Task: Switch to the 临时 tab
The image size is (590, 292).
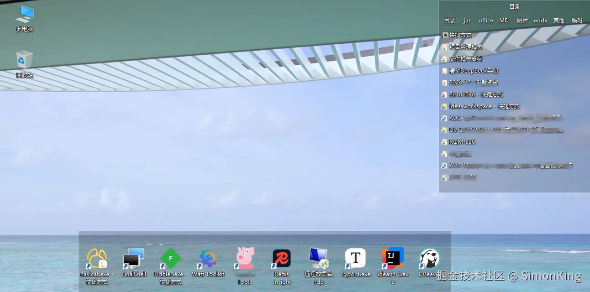Action: click(x=577, y=21)
